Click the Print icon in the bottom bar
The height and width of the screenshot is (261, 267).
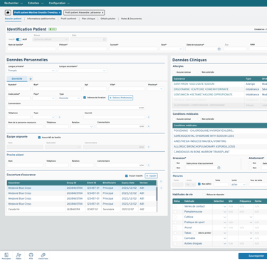(x=31, y=256)
